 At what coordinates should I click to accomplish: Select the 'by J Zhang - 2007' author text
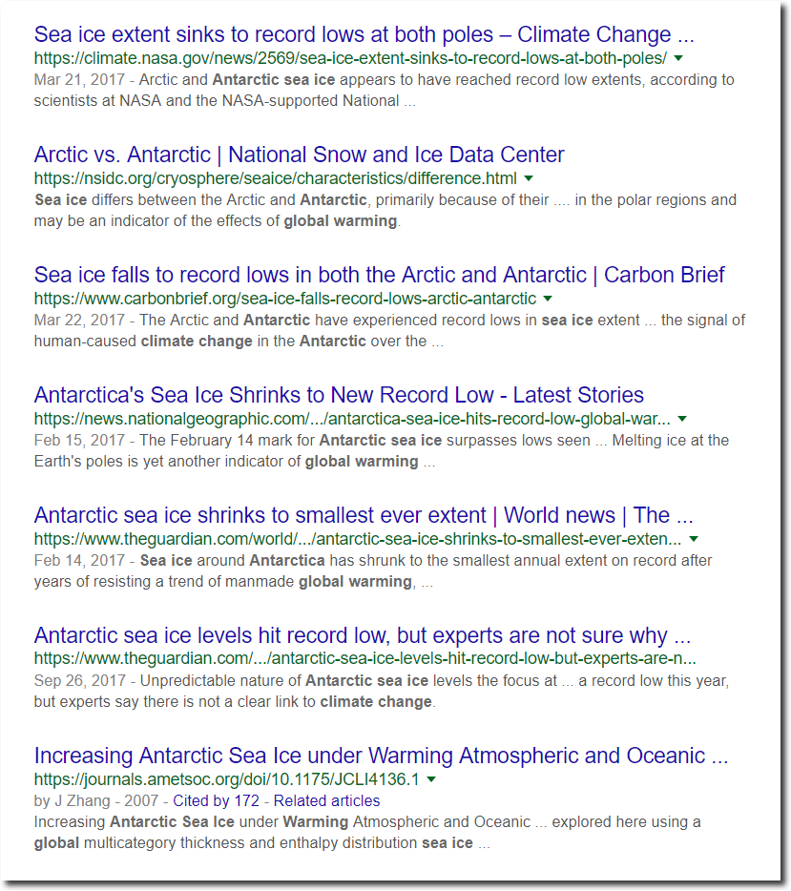coord(96,800)
